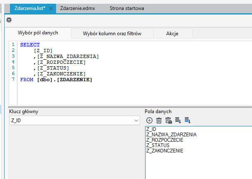The width and height of the screenshot is (252, 179).
Task: Select Wybór pól danych tab
Action: coord(38,33)
